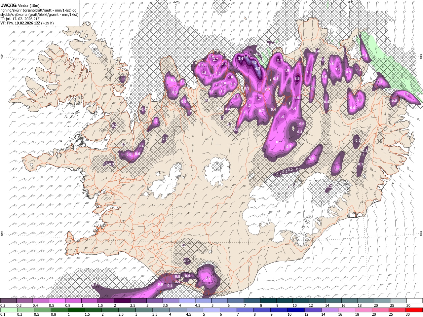Click the 'rigning/skúrir' legend description line

coord(38,10)
